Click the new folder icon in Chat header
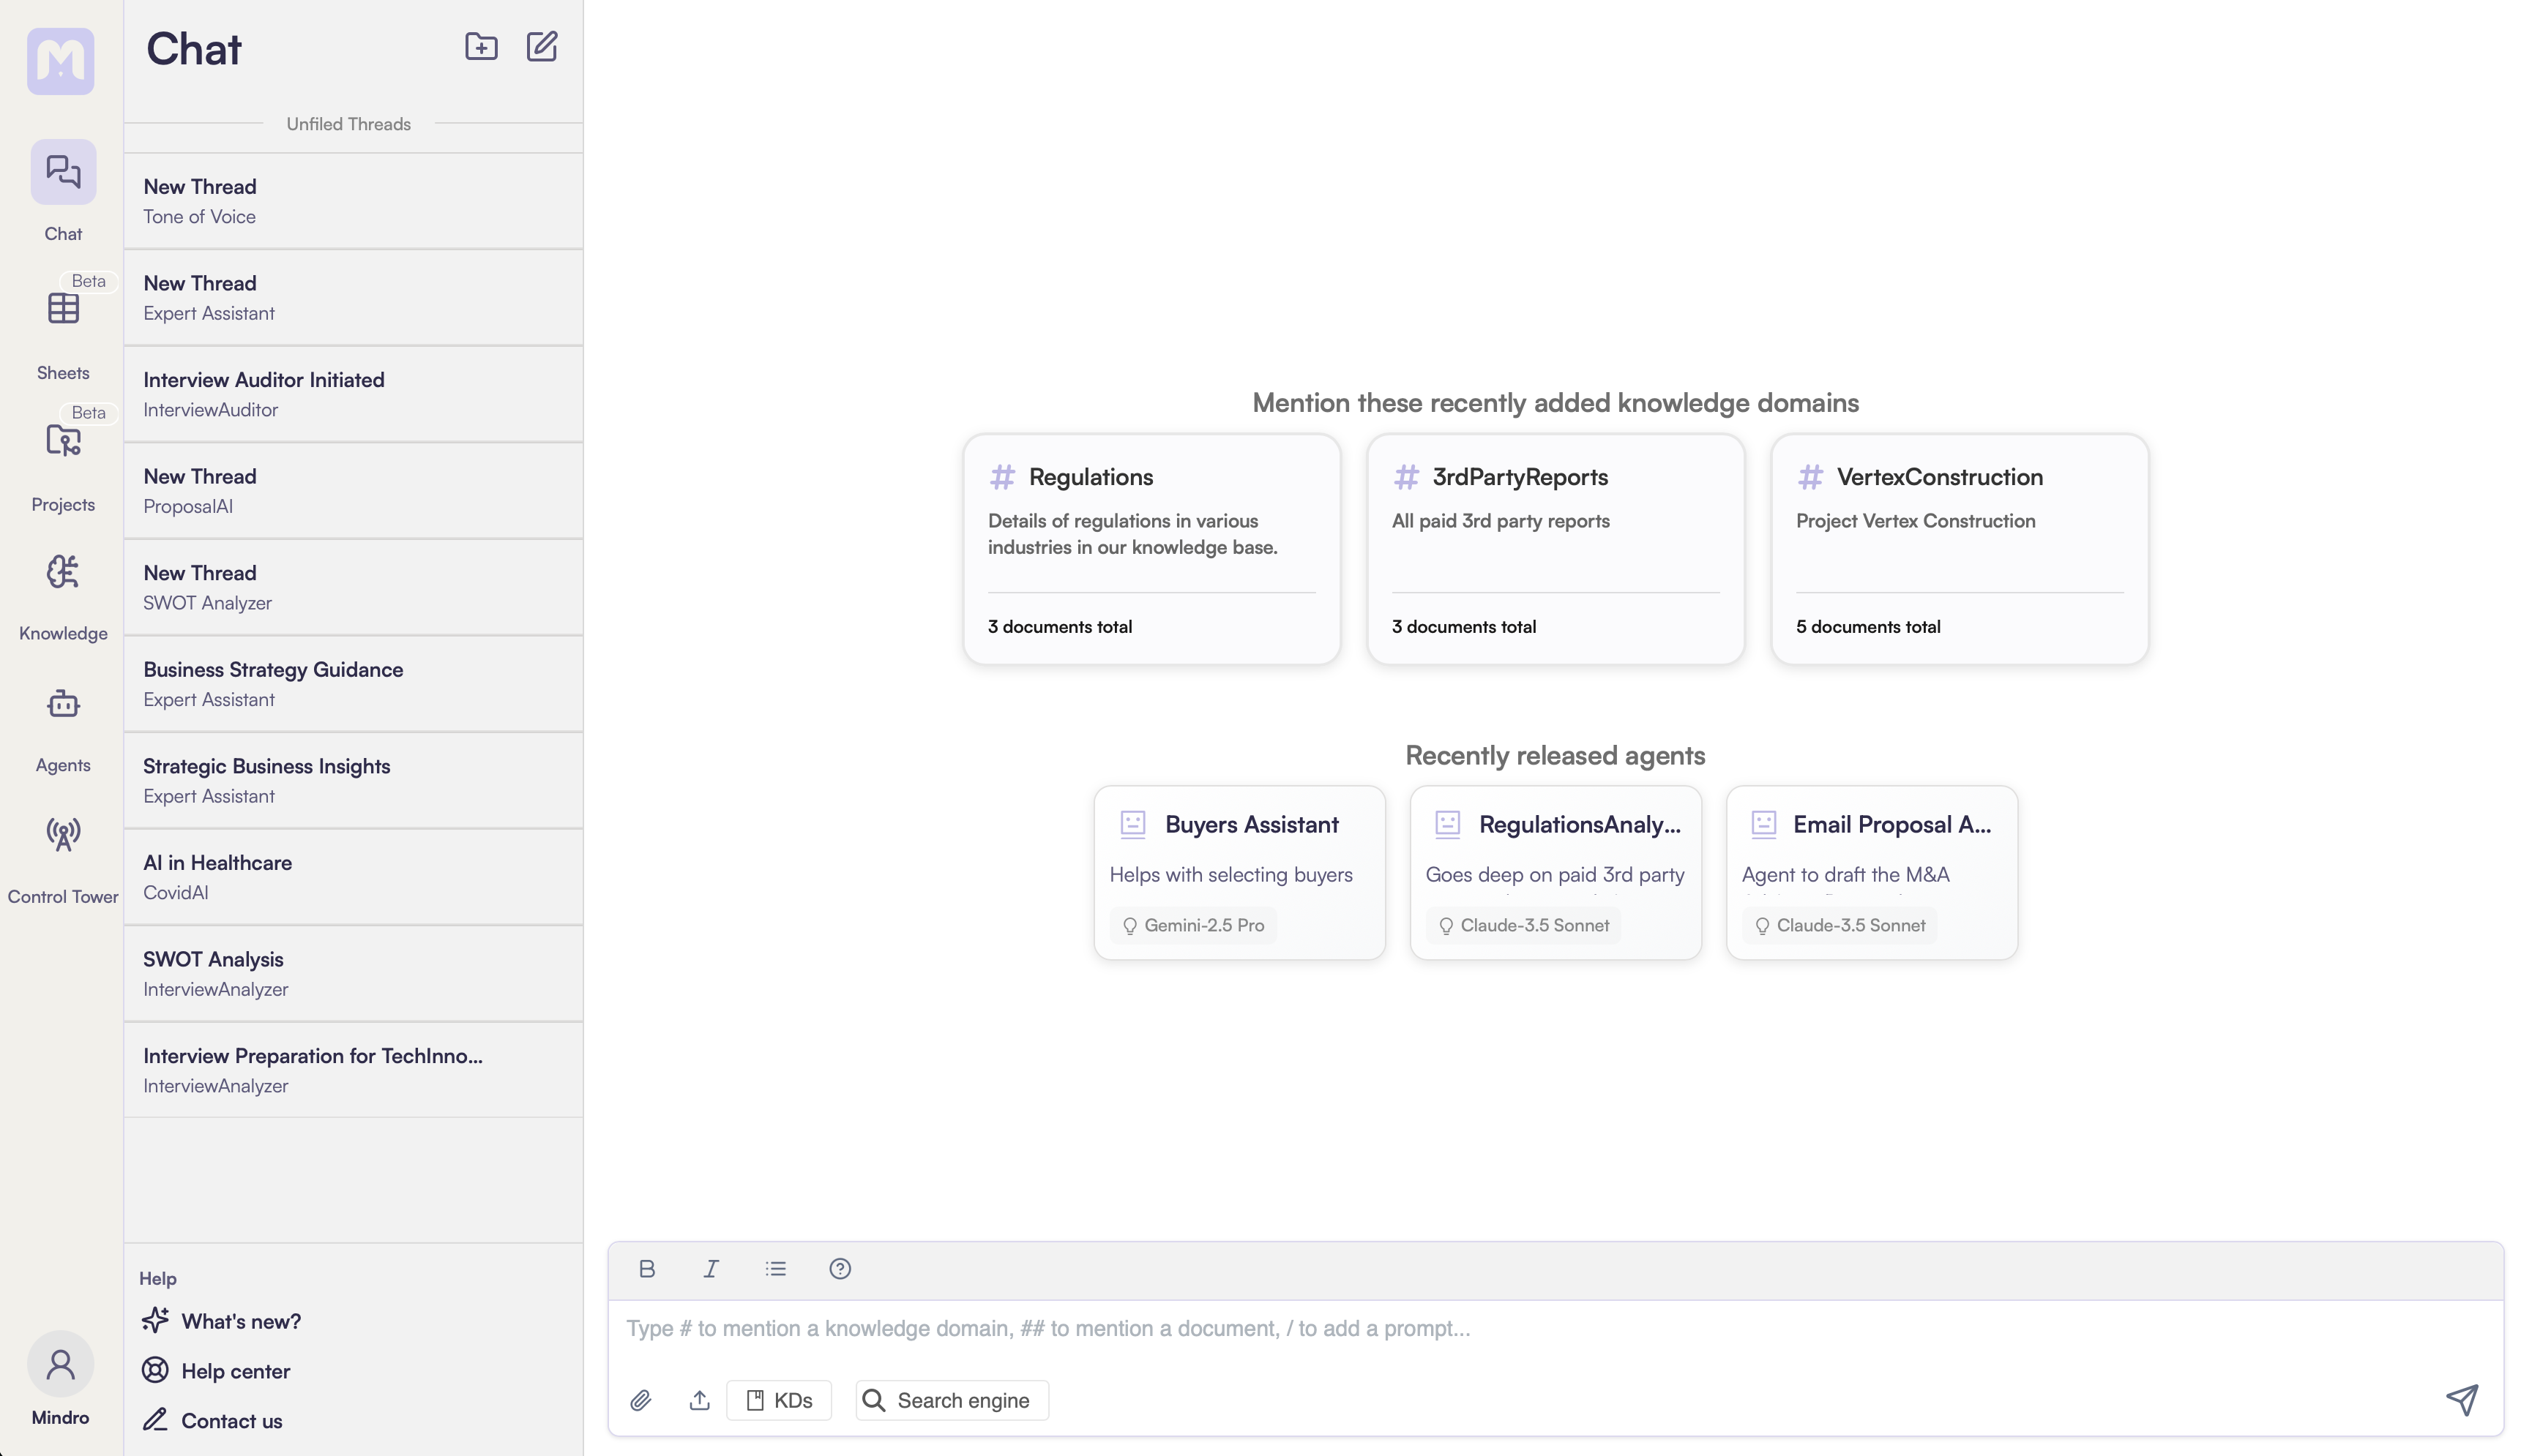This screenshot has height=1456, width=2521. 481,47
